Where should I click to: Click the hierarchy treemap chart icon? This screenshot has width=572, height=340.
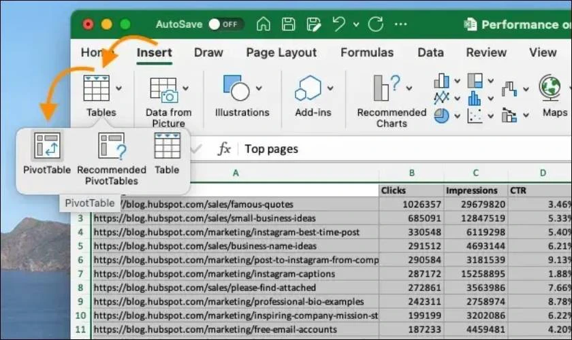(475, 80)
